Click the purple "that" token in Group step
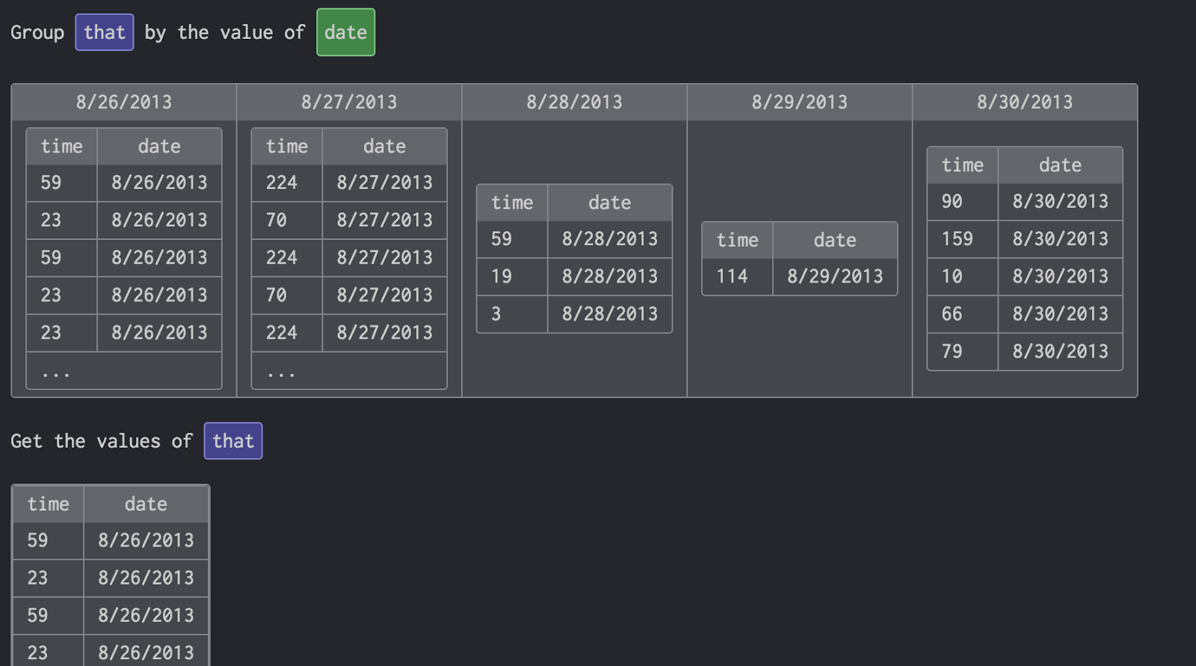Screen dimensions: 1196x666 105,32
